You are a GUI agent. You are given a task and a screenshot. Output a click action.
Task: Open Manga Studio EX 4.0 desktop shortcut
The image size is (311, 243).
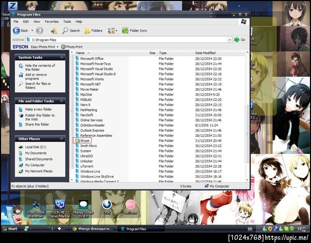coord(83,209)
